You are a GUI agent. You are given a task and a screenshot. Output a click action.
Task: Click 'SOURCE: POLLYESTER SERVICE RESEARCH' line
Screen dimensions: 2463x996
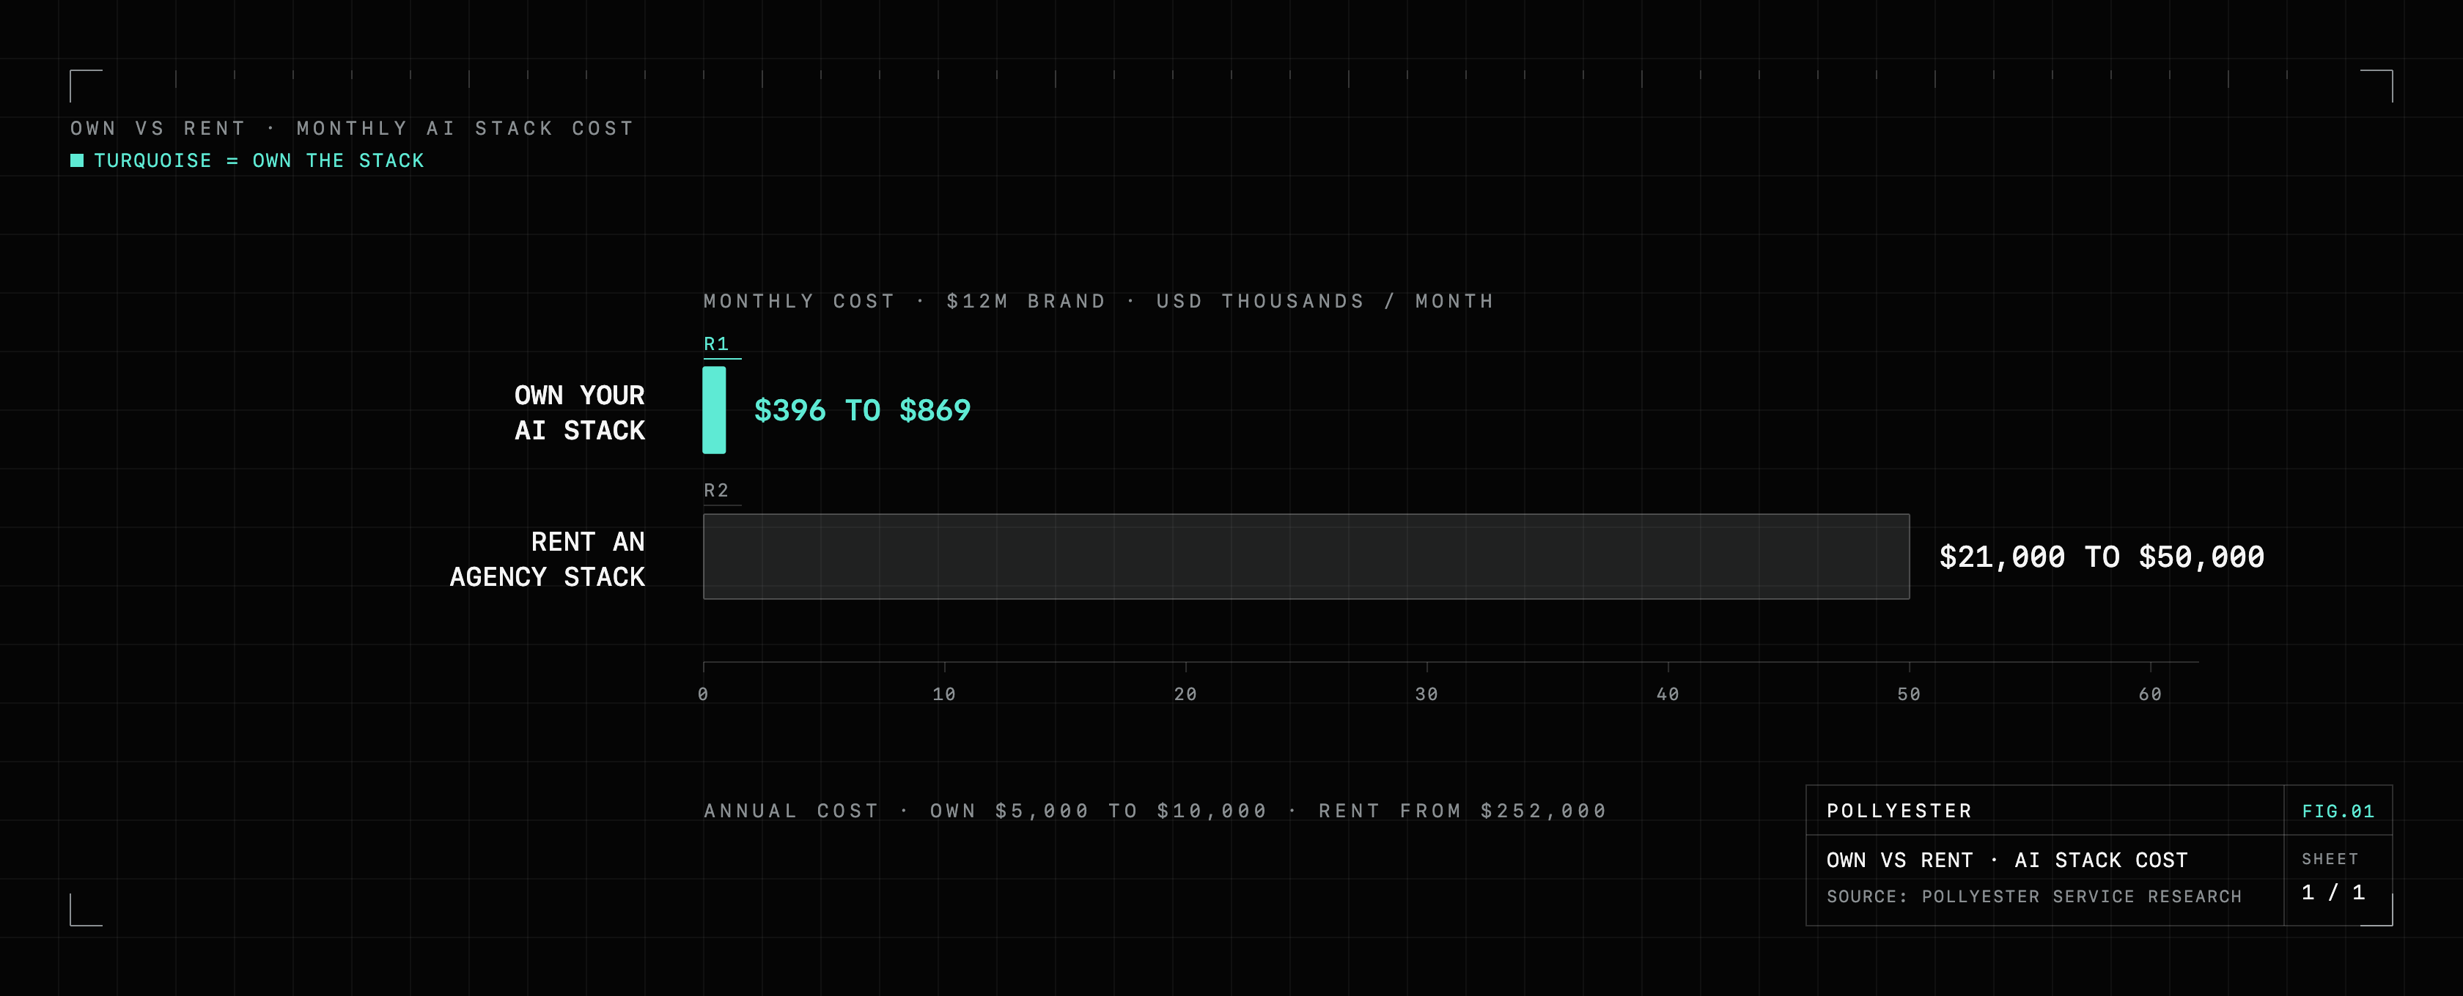point(2033,896)
